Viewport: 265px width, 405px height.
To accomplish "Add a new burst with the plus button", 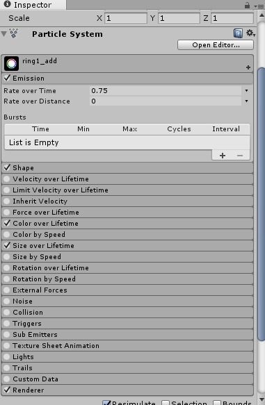I will point(223,156).
